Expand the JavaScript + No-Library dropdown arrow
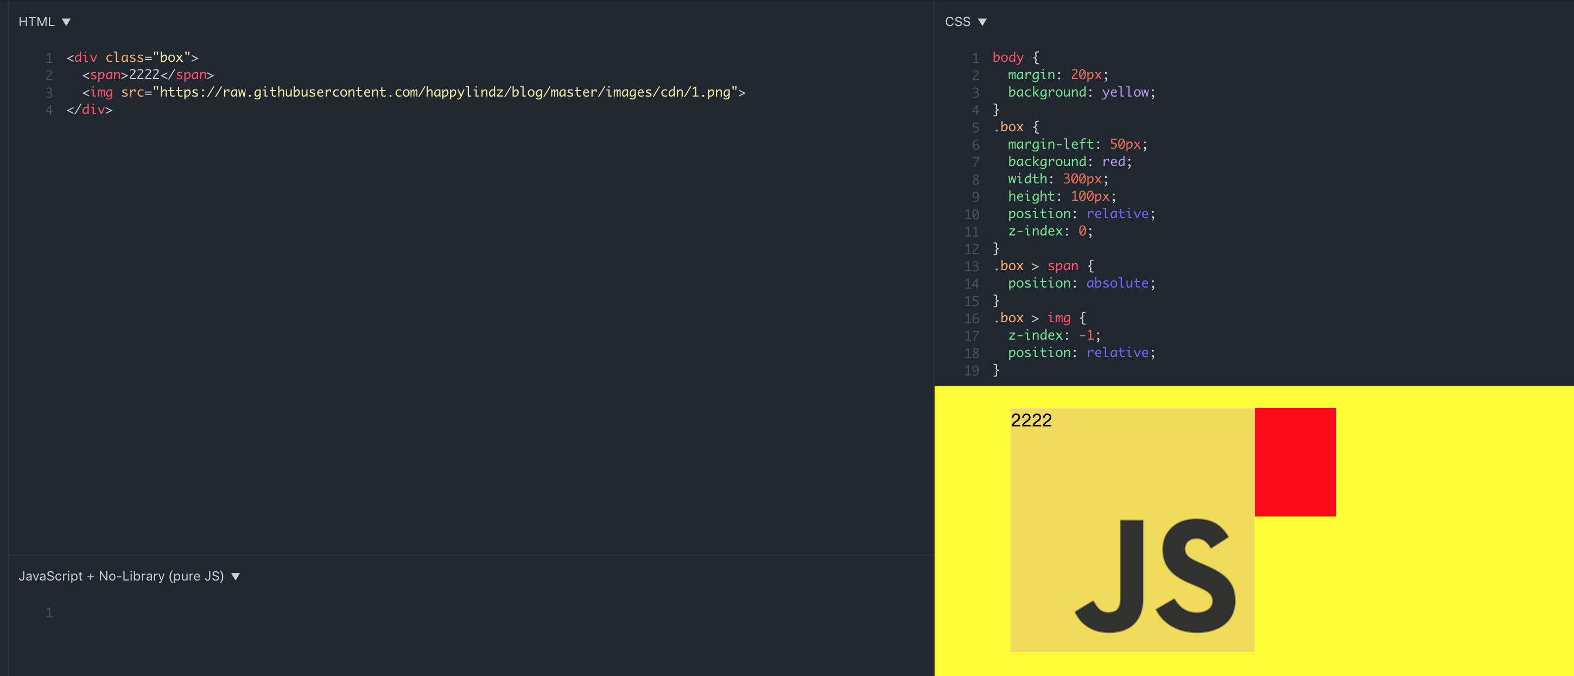1574x676 pixels. pos(235,577)
